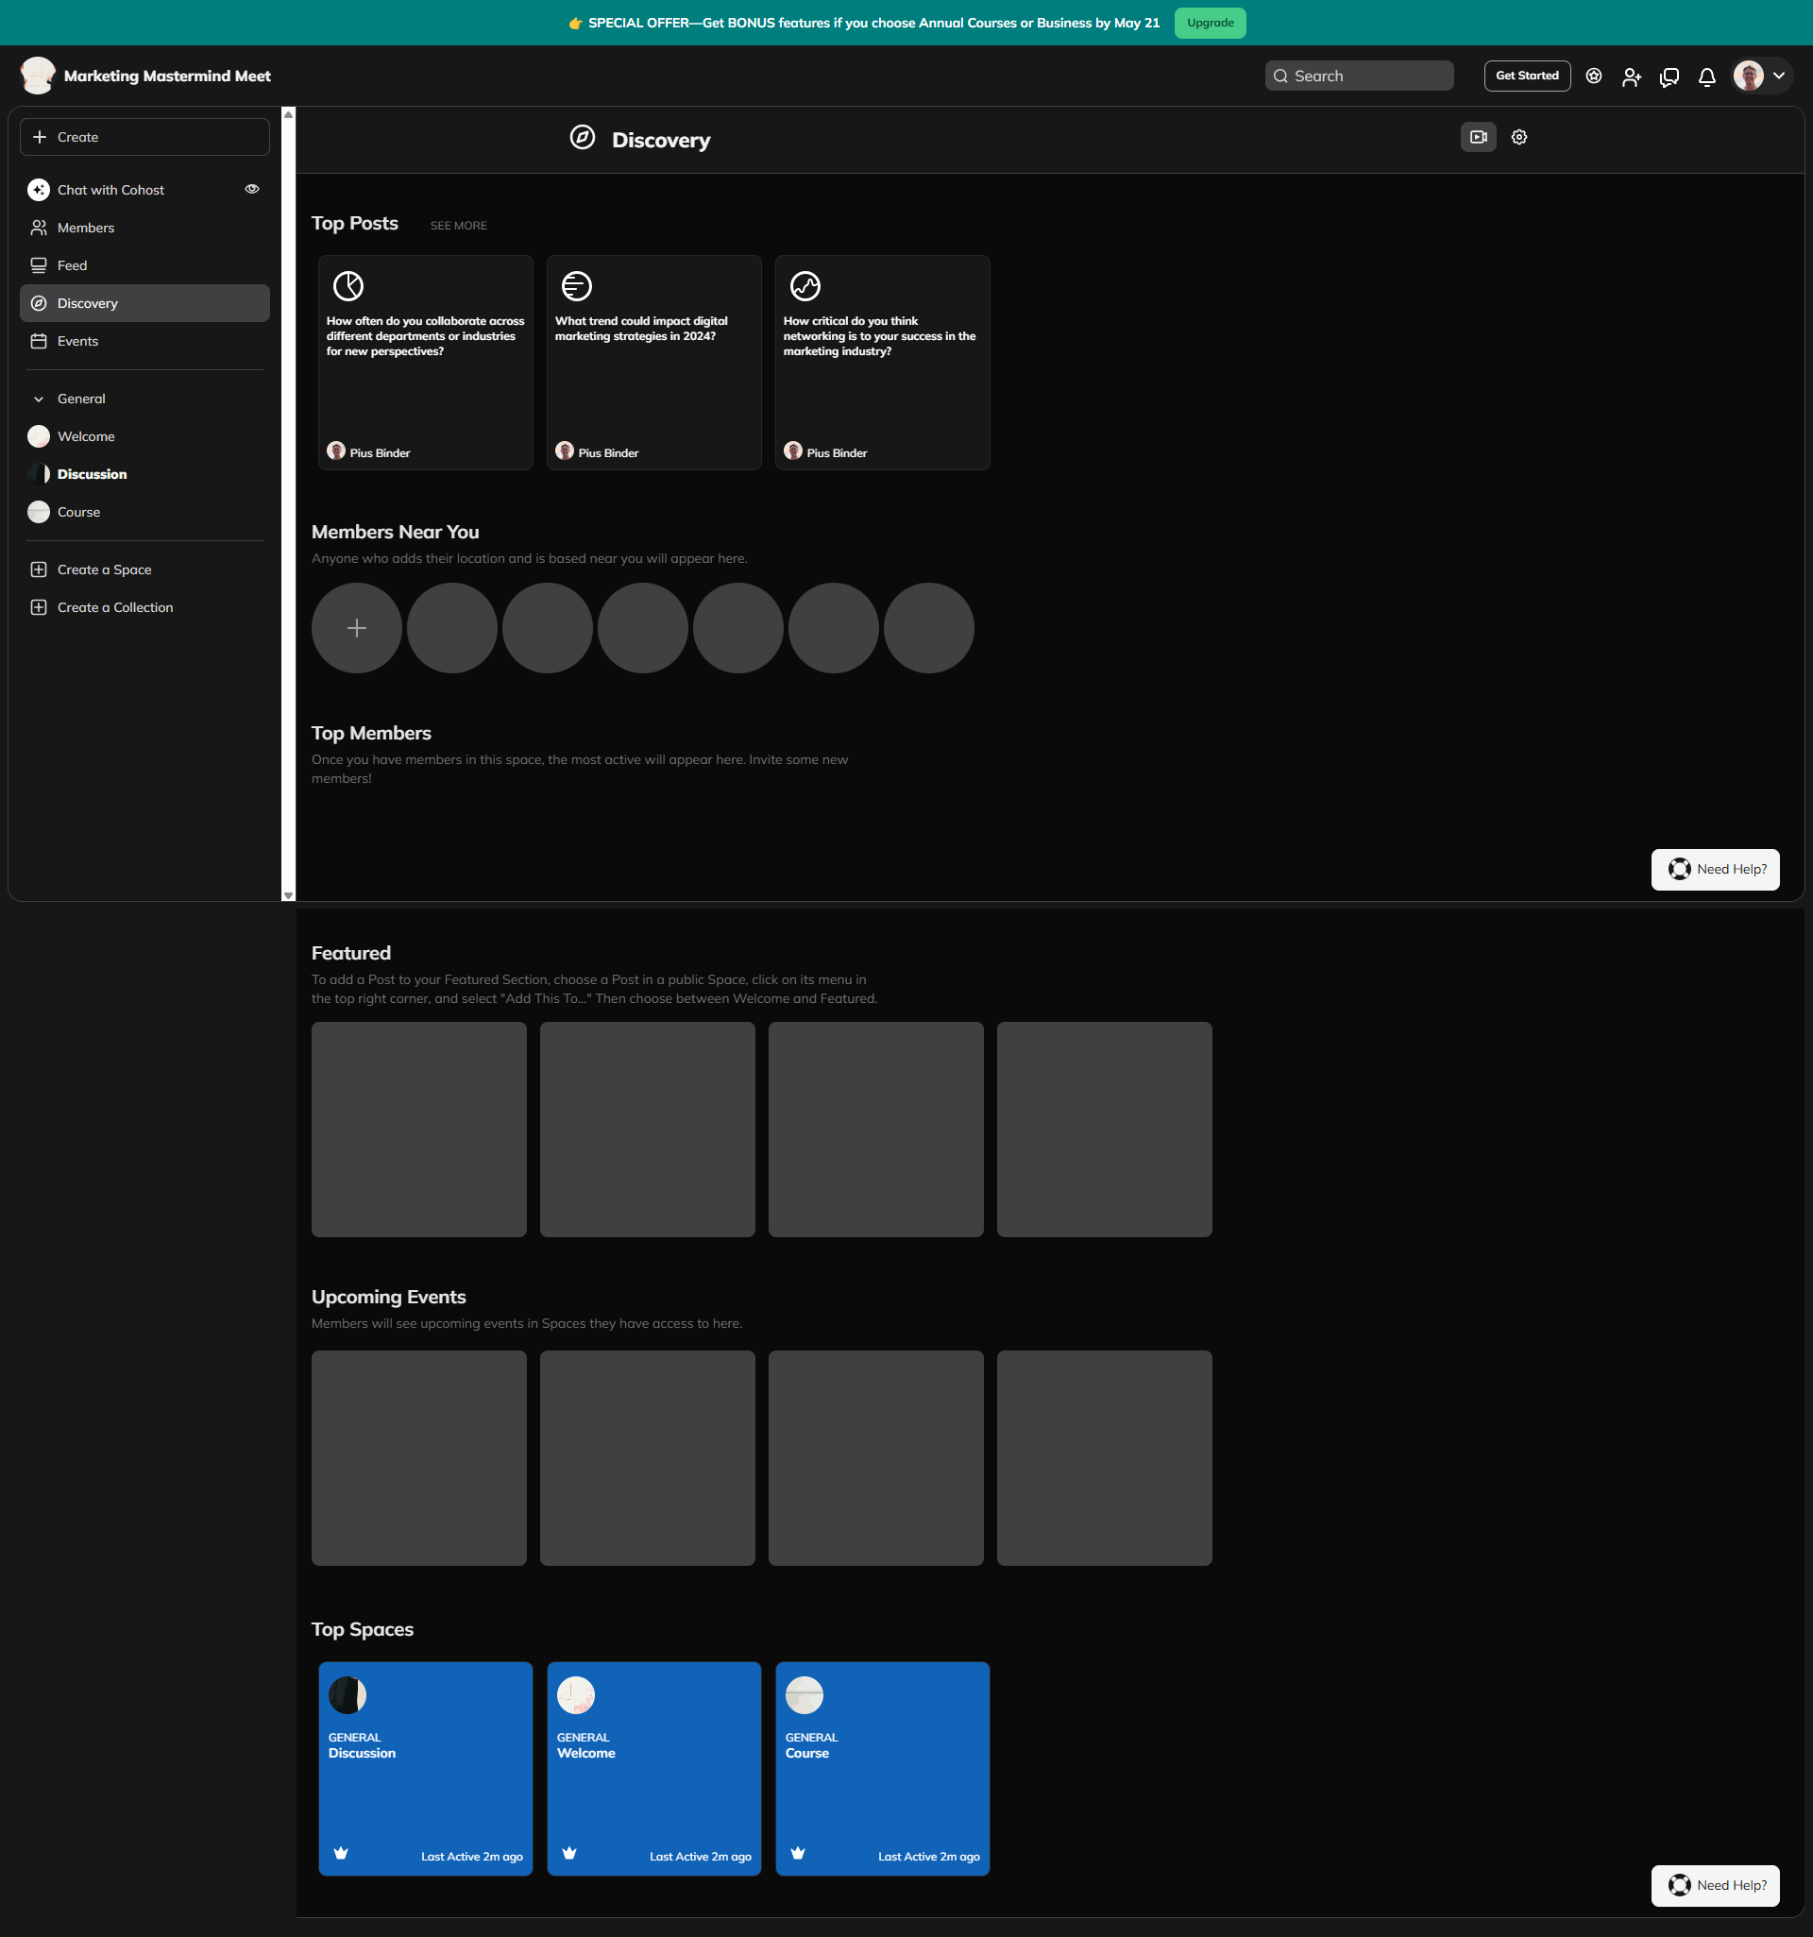This screenshot has height=1937, width=1813.
Task: Collapse the General collection chevron
Action: (39, 399)
